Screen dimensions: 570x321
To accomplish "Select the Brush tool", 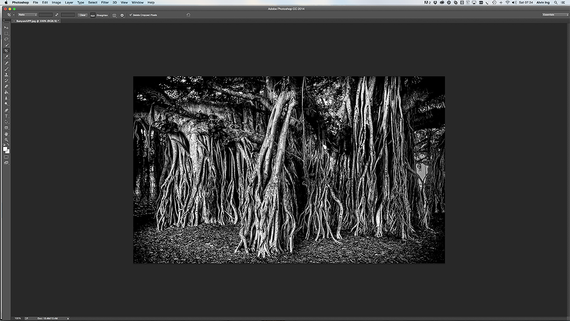I will (6, 68).
